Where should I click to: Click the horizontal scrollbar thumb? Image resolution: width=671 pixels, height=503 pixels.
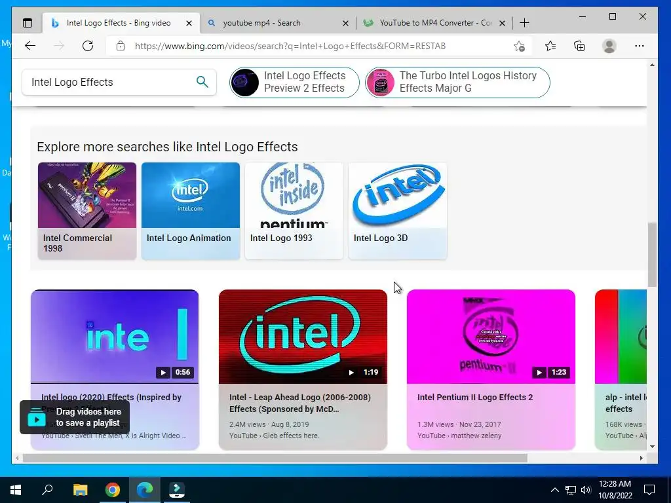tap(275, 458)
